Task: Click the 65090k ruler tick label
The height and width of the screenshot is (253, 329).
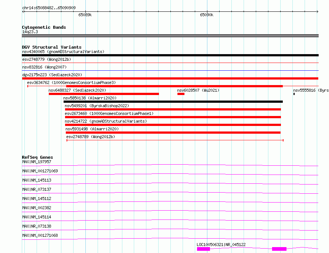Action: point(207,15)
